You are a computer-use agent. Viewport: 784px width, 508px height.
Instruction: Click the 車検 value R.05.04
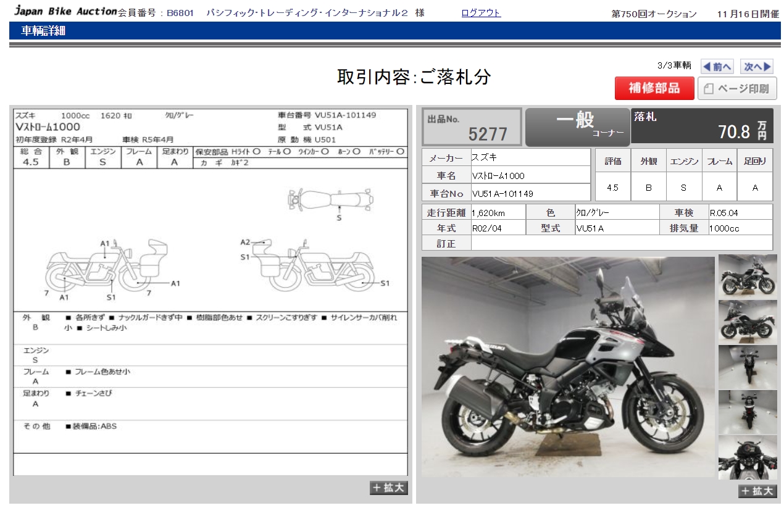point(724,213)
